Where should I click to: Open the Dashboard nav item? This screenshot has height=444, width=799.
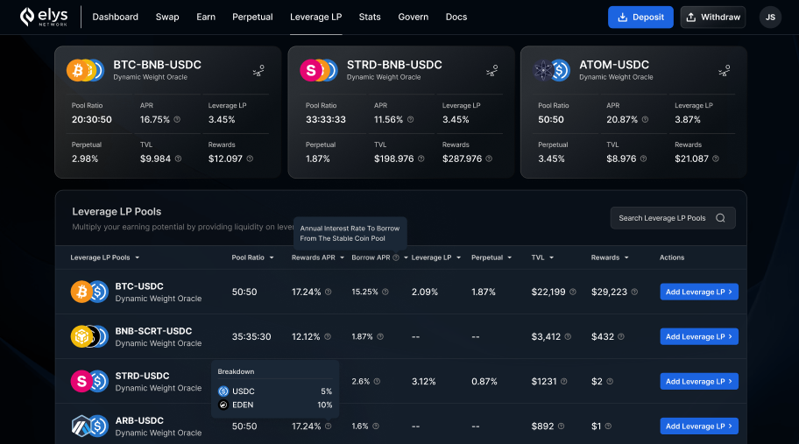pyautogui.click(x=115, y=17)
